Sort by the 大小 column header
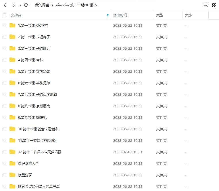The width and height of the screenshot is (219, 191). pyautogui.click(x=189, y=15)
